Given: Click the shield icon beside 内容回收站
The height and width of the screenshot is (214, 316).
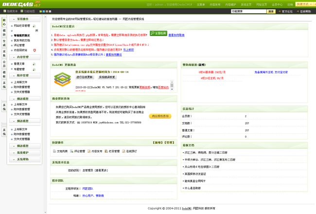Looking at the screenshot, I should click(x=35, y=50).
